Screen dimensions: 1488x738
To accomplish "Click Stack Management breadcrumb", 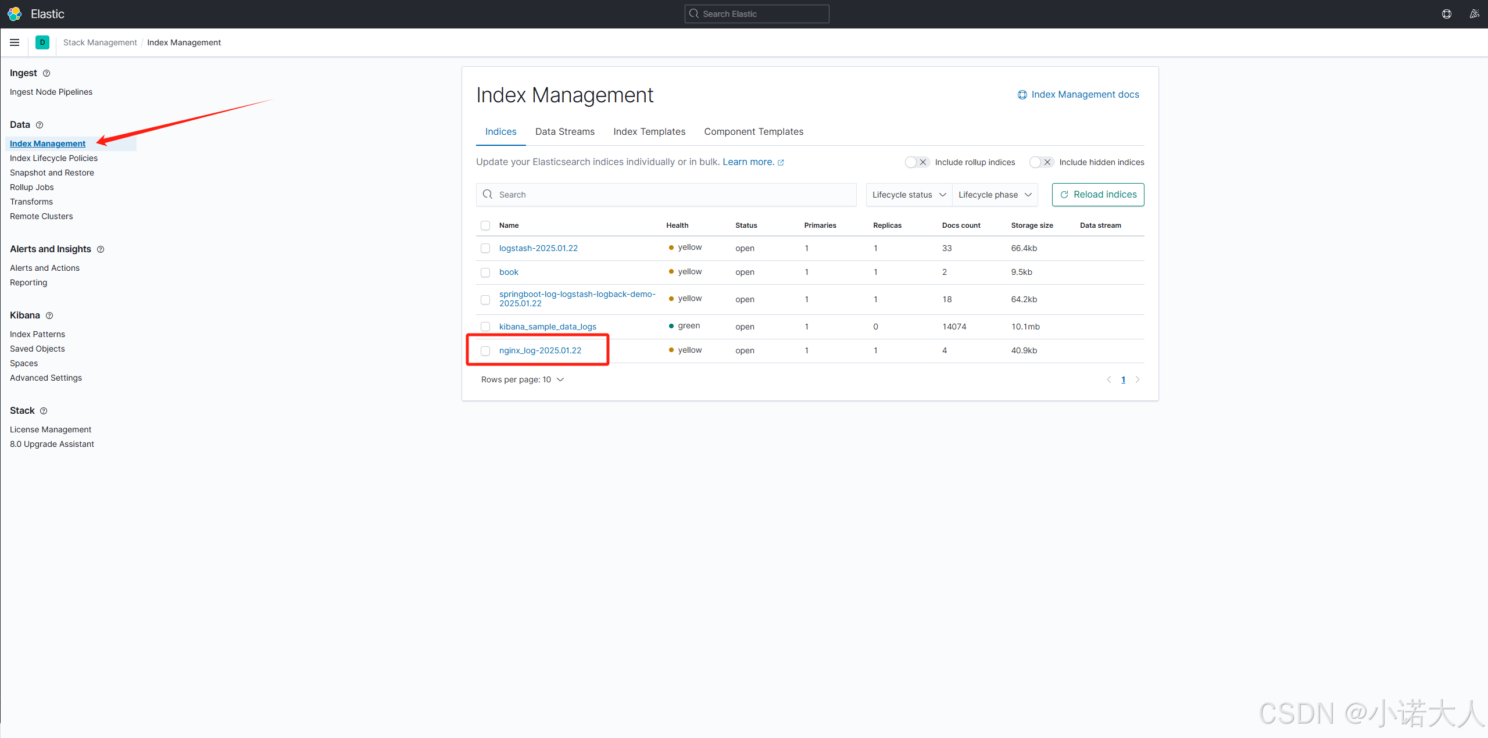I will pos(100,42).
